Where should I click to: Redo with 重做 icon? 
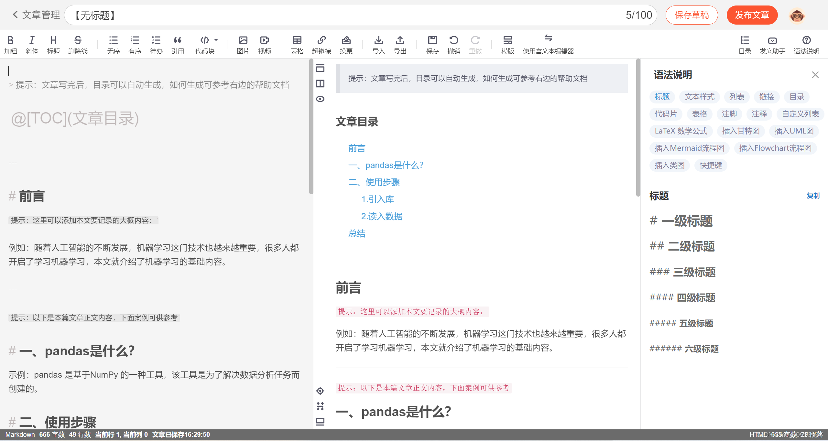pos(475,45)
